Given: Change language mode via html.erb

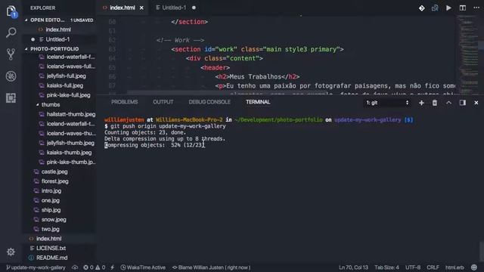Looking at the screenshot, I should point(455,267).
